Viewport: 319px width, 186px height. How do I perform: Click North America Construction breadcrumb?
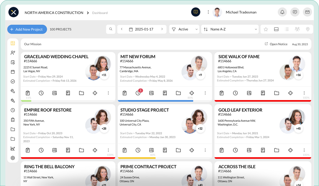(54, 13)
